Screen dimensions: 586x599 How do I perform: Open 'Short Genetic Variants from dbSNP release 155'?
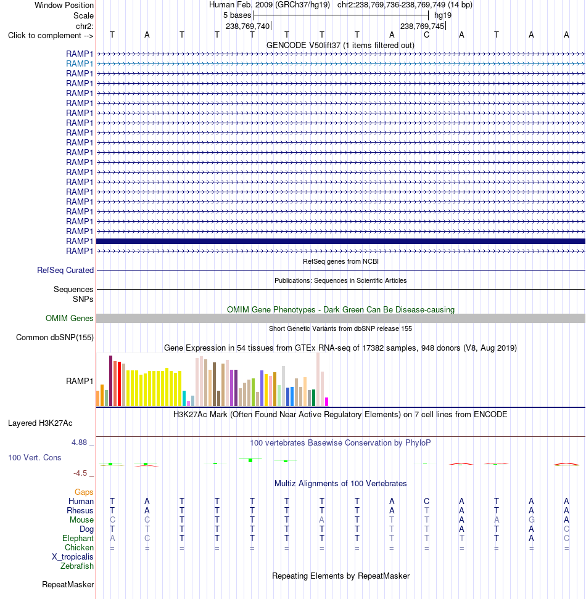(340, 328)
